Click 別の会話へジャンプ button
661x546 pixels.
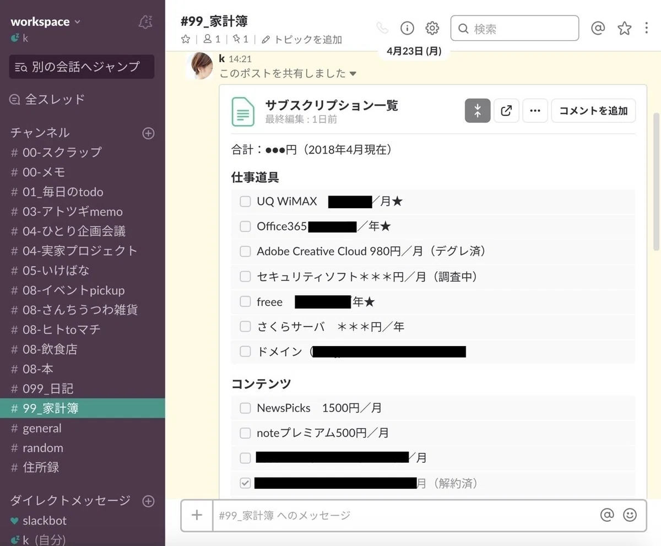click(82, 67)
